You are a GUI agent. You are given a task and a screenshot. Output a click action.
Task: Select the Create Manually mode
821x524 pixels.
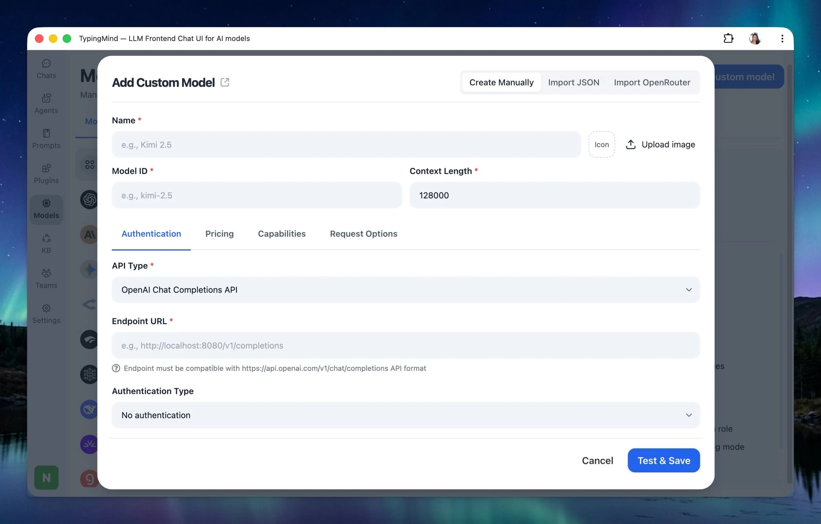pyautogui.click(x=501, y=82)
